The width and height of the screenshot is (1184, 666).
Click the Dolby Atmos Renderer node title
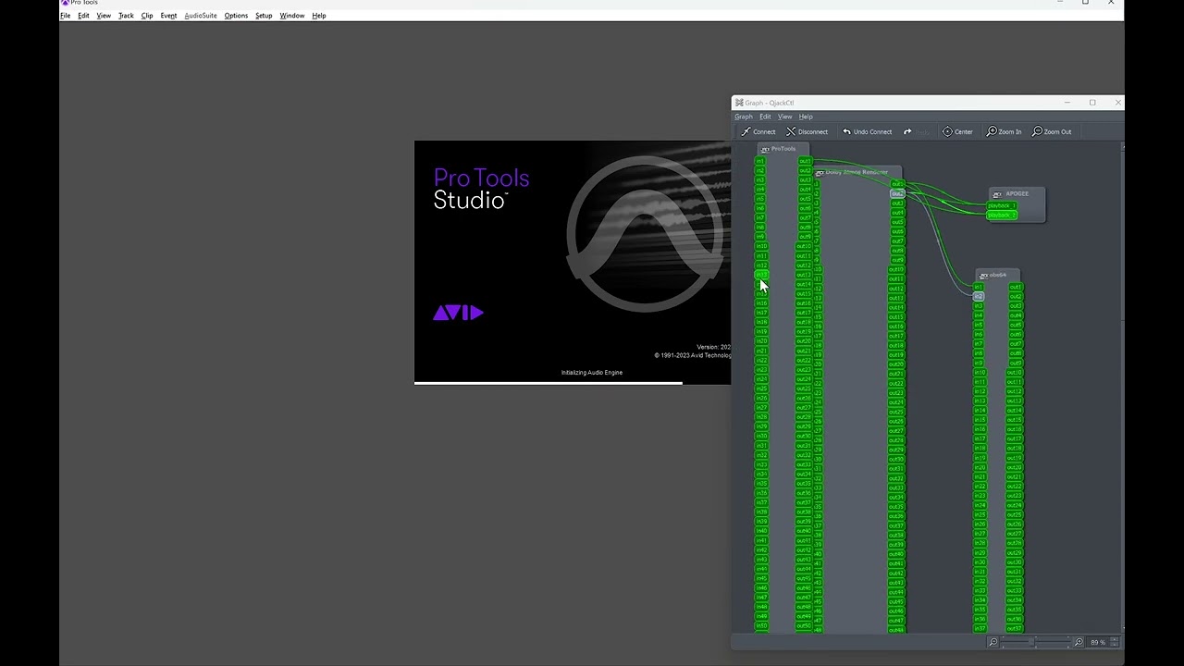coord(857,172)
